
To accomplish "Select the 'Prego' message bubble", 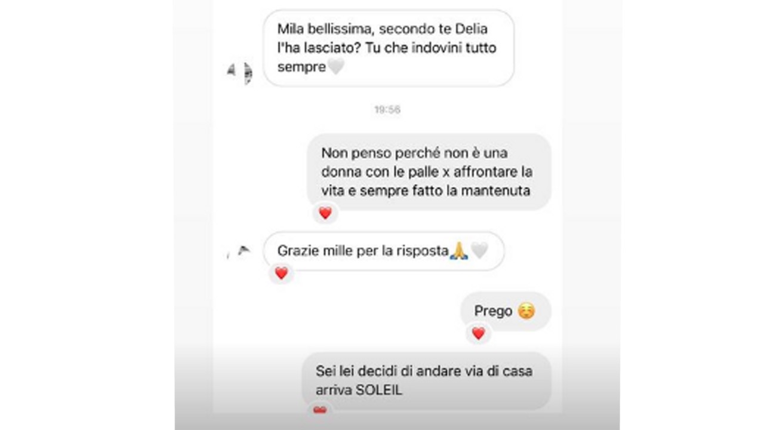I will coord(506,311).
